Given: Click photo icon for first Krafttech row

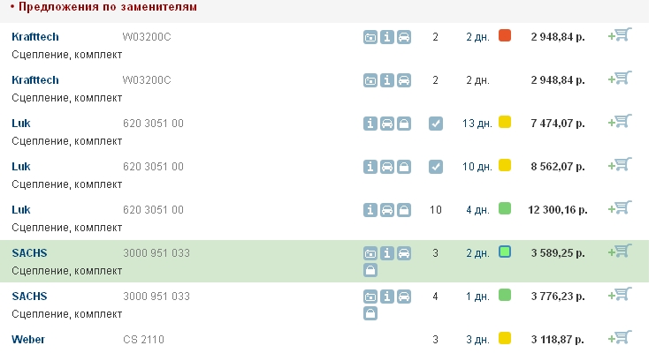Looking at the screenshot, I should click(x=371, y=37).
